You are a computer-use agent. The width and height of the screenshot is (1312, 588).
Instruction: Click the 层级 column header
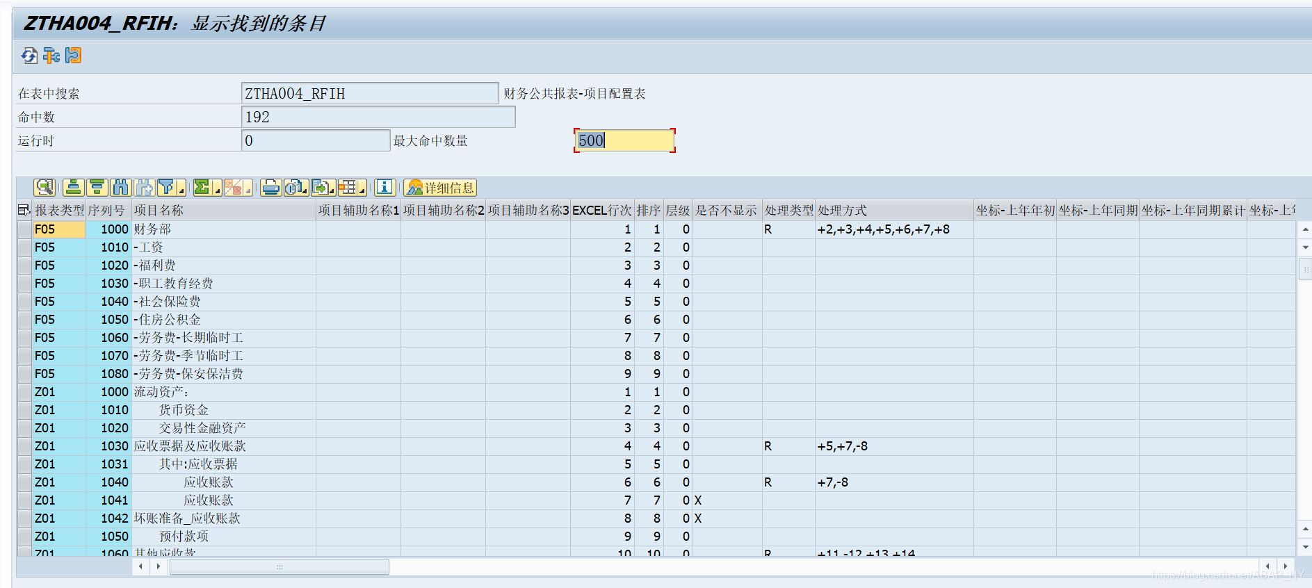pyautogui.click(x=678, y=210)
